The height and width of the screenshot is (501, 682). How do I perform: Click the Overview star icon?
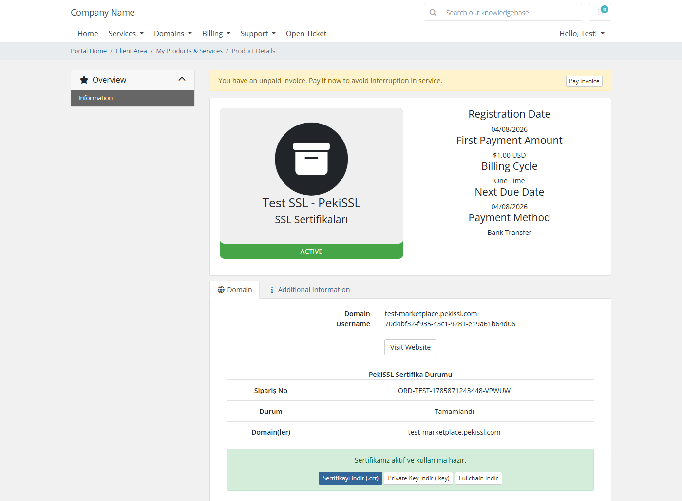point(84,80)
